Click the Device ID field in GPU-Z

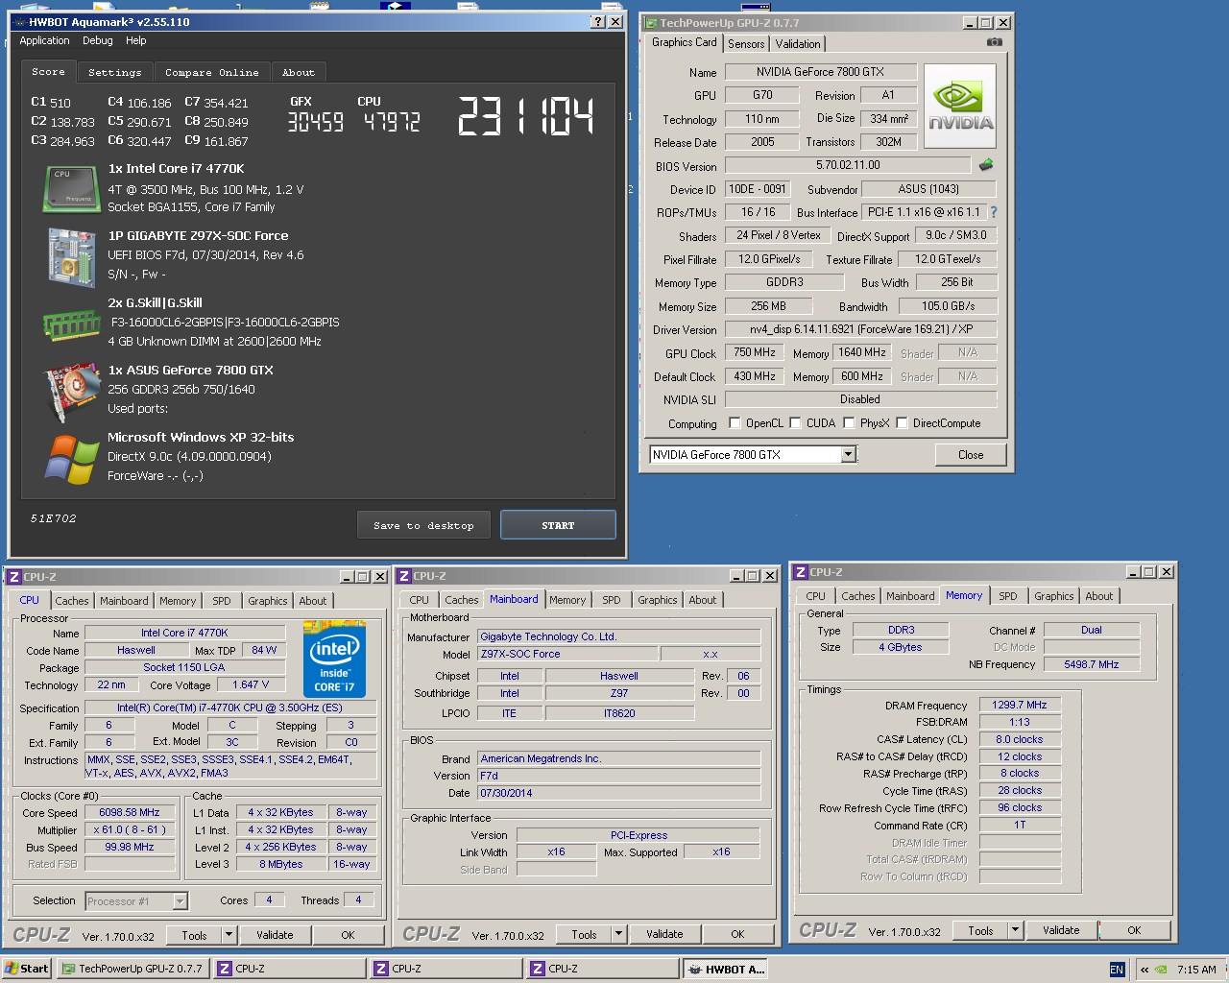pyautogui.click(x=757, y=189)
